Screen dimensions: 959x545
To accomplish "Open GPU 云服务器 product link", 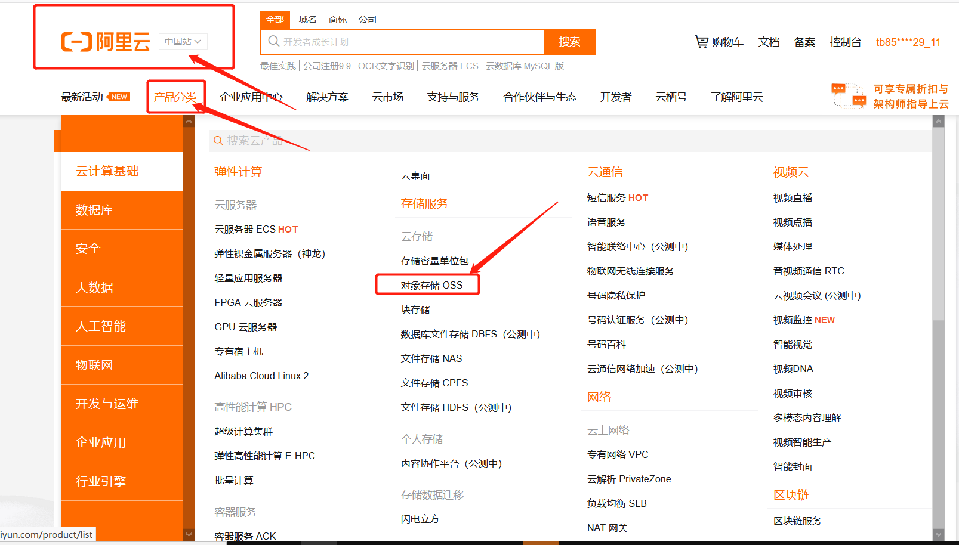I will [246, 327].
